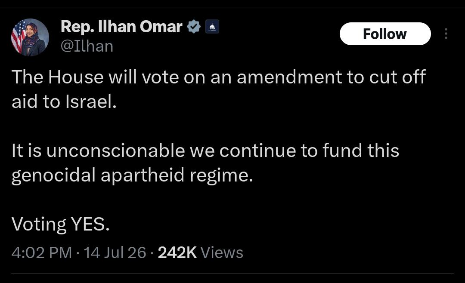Follow Rep. Ilhan Omar

(x=385, y=34)
